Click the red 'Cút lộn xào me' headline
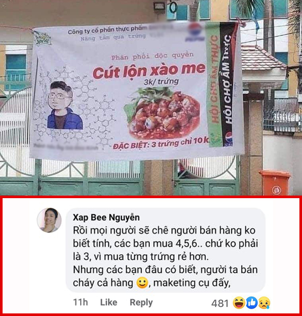302x316 pixels. (149, 71)
